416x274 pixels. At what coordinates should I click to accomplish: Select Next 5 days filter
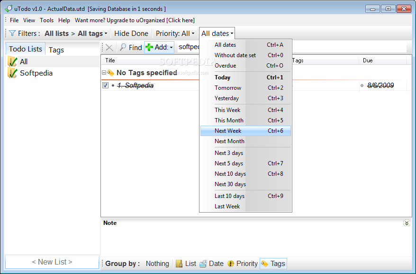246,163
